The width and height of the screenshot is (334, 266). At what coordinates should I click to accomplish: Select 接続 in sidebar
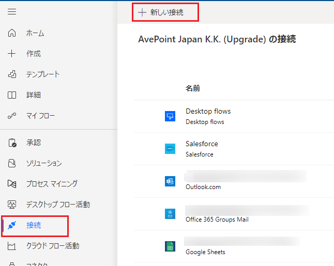34,225
